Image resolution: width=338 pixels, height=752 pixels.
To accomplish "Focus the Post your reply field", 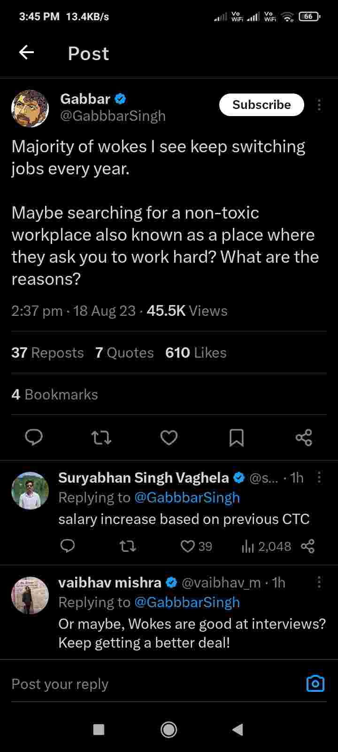I will [141, 684].
